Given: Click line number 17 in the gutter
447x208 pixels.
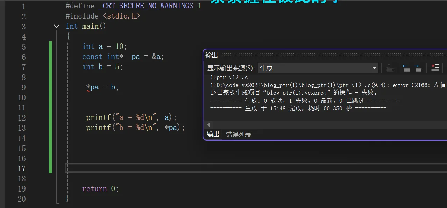Looking at the screenshot, I should pos(22,168).
